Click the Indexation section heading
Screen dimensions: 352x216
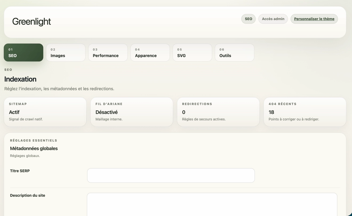click(20, 79)
